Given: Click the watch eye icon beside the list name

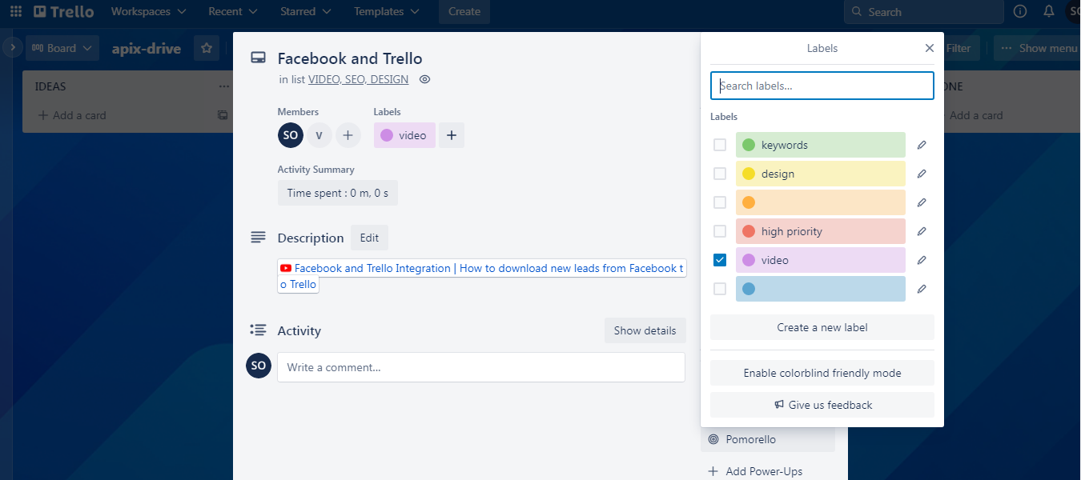Looking at the screenshot, I should [x=424, y=79].
